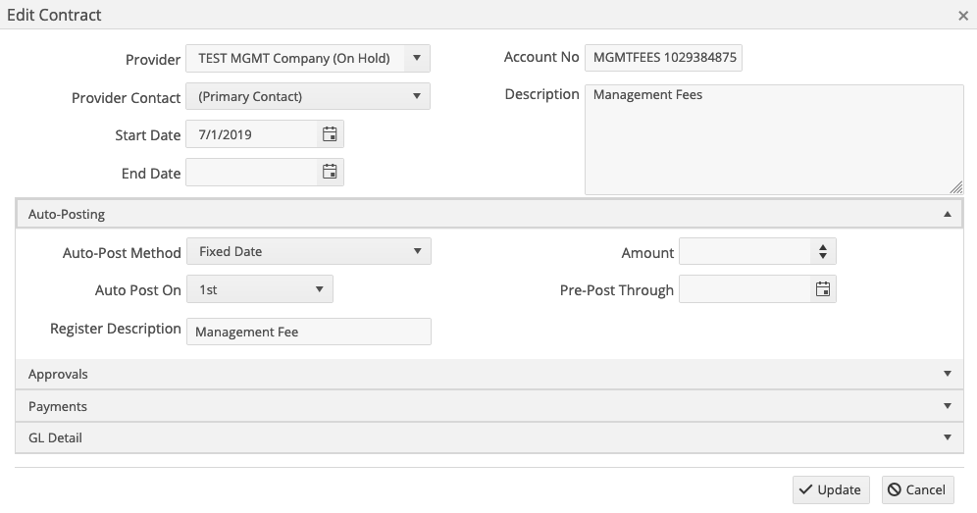Viewport: 977px width, 513px height.
Task: Click the Update button
Action: tap(831, 489)
